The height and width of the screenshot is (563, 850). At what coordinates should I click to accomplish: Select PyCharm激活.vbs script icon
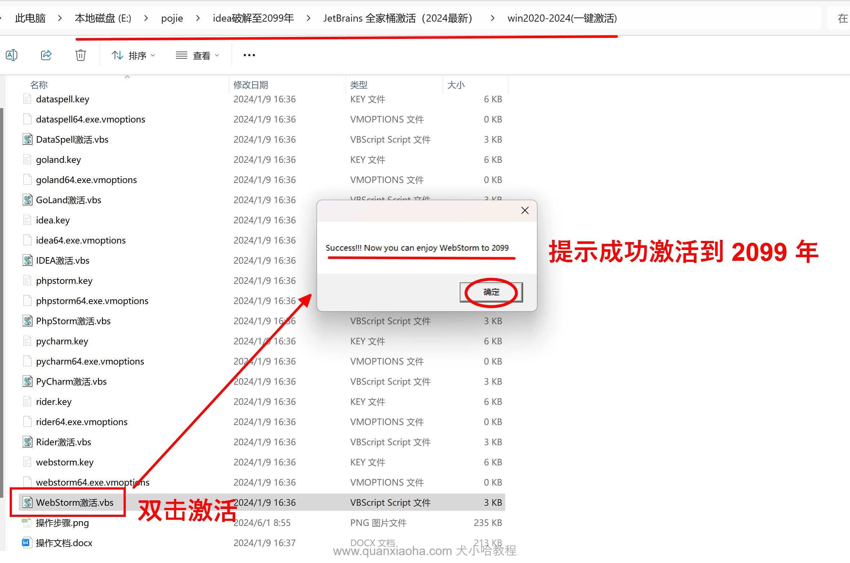(27, 381)
